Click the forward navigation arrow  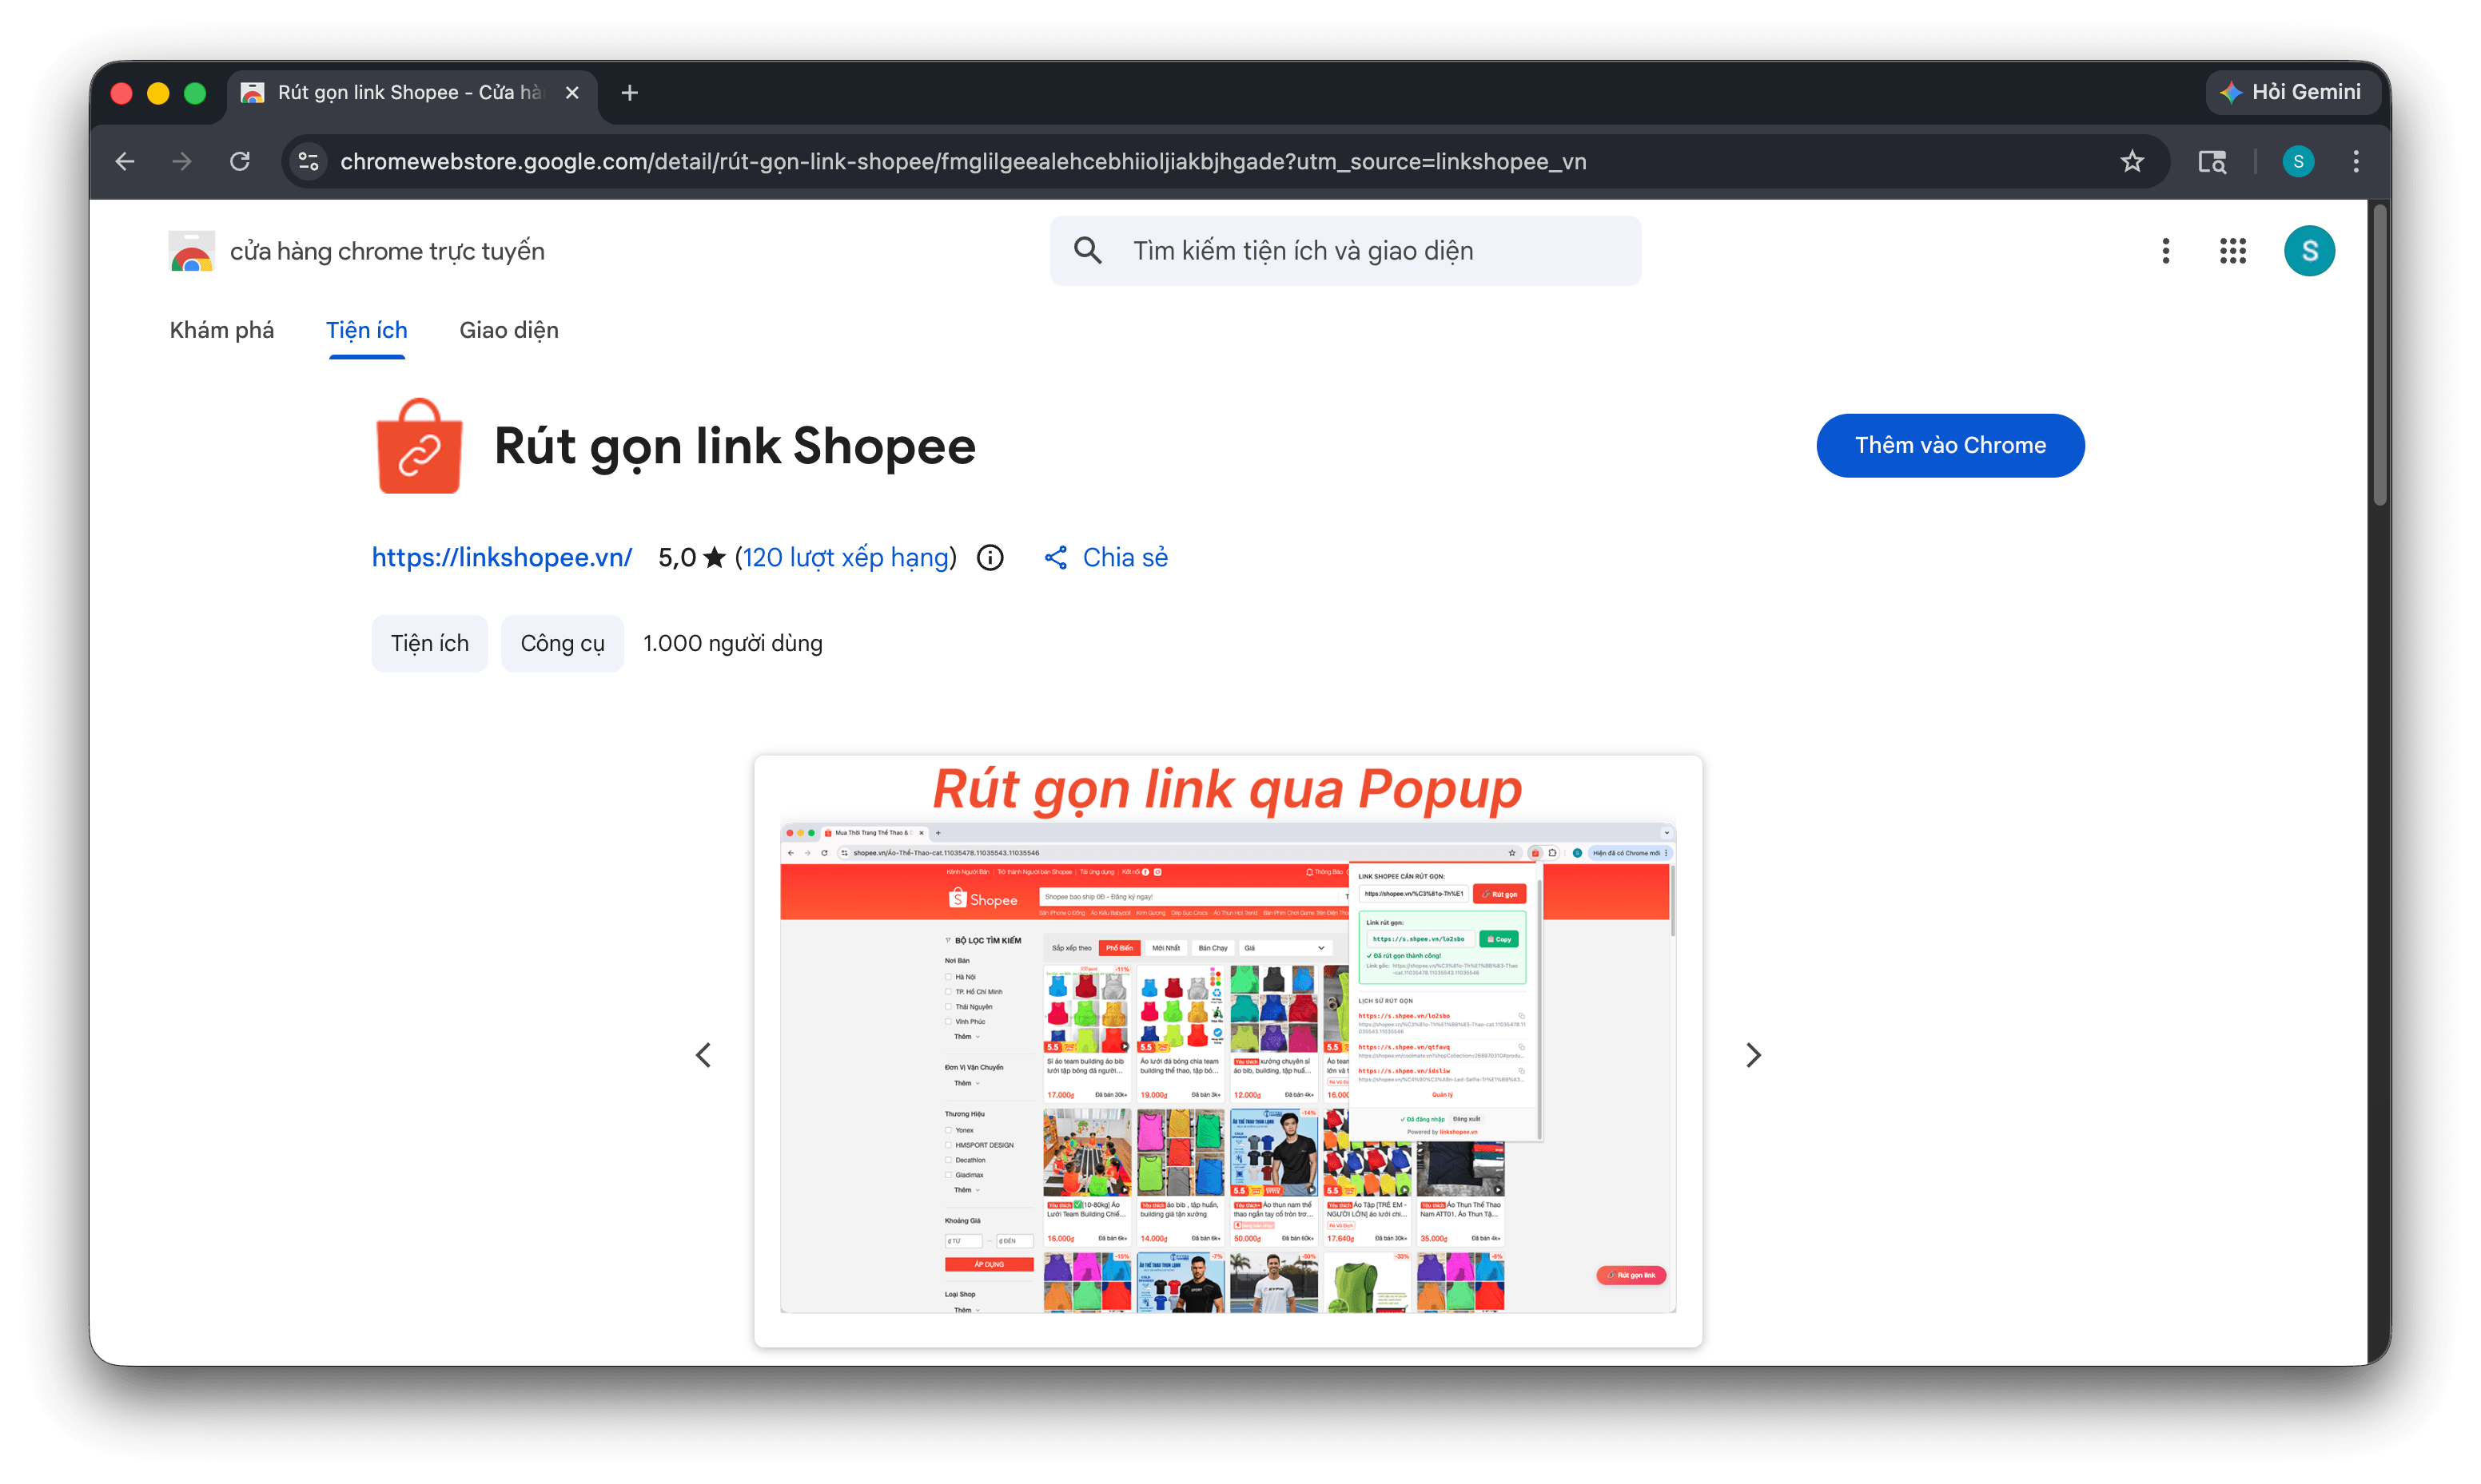182,161
